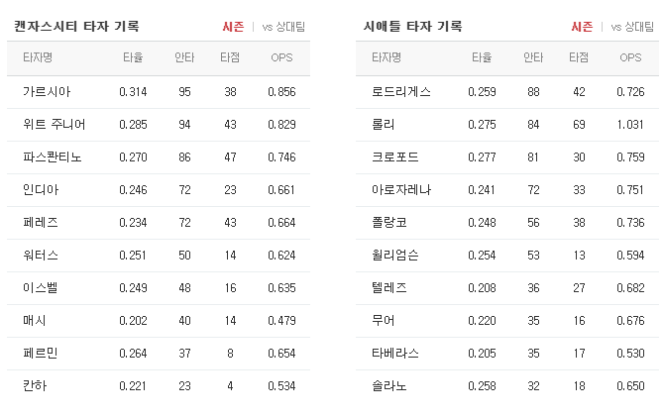
Task: Click 타점 column header in Kansas City table
Action: tap(230, 57)
